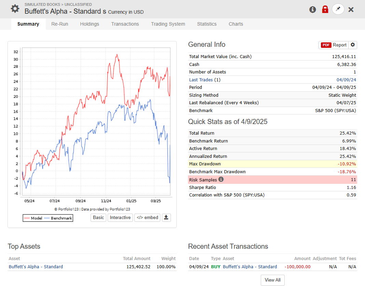The height and width of the screenshot is (286, 365).
Task: Click the benchmark S&P 500 (SPY:USA) value
Action: pos(335,110)
